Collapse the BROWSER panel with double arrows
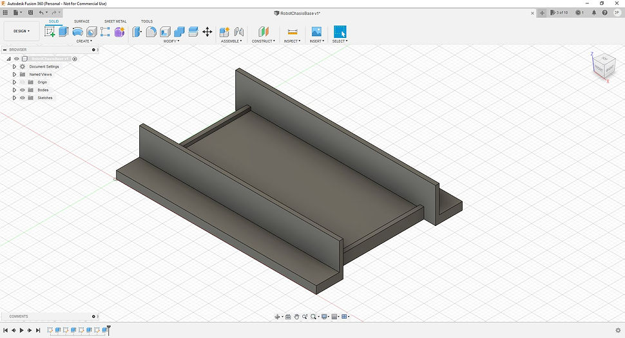 [x=5, y=50]
